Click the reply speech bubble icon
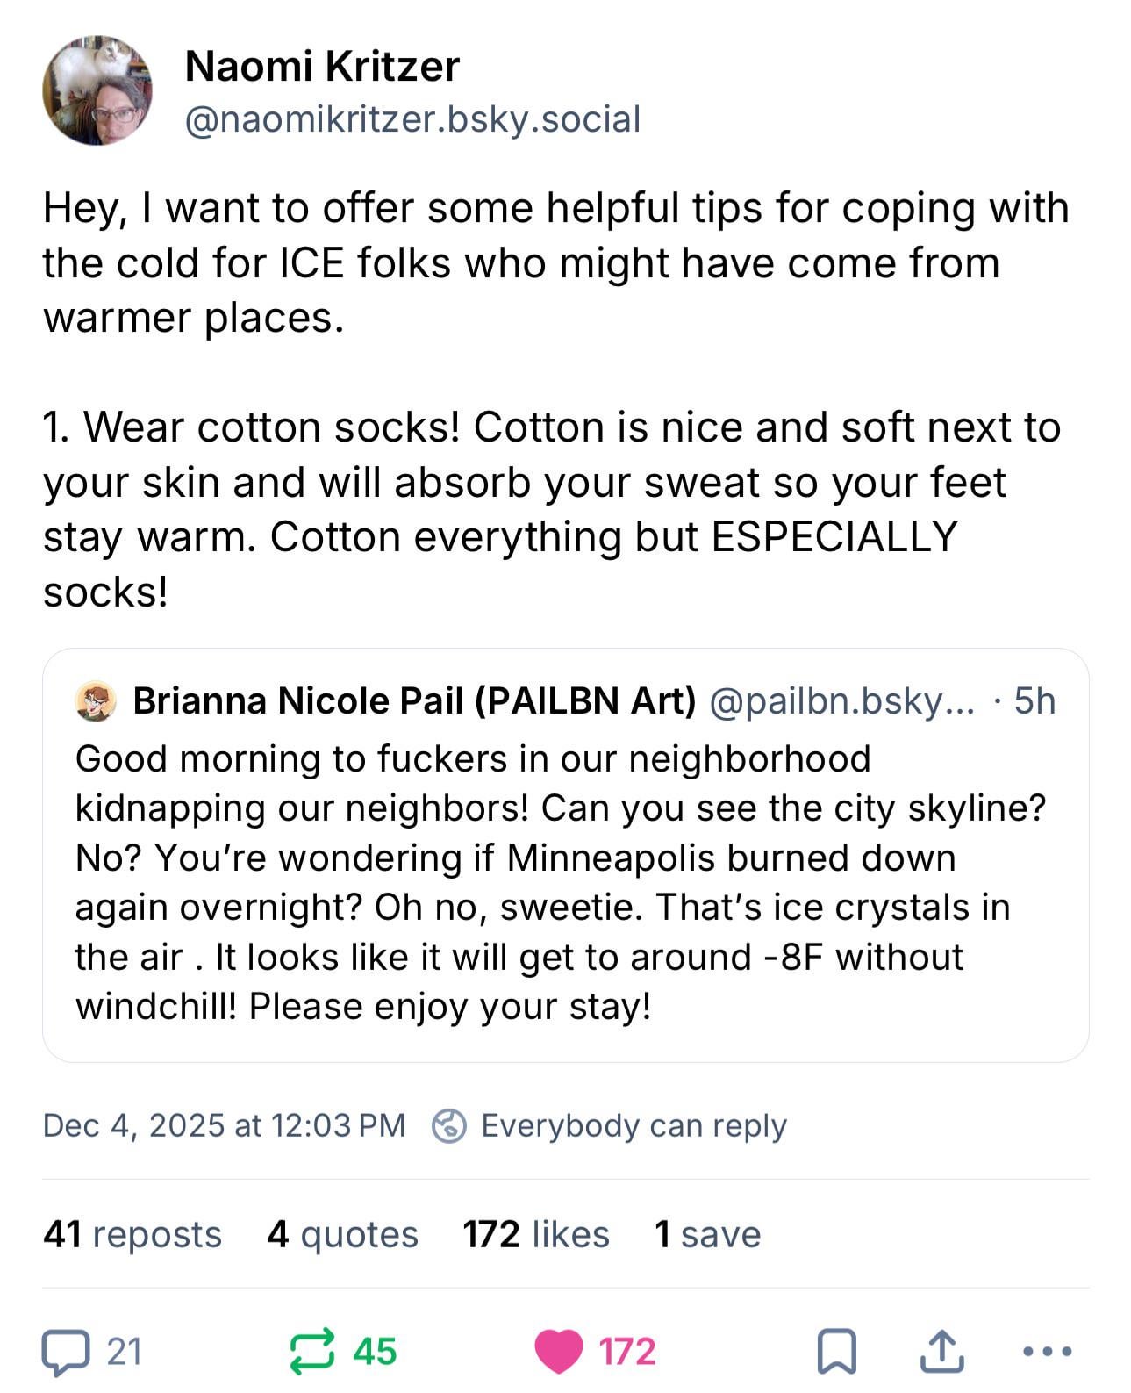Screen dimensions: 1131x1393 point(66,1352)
